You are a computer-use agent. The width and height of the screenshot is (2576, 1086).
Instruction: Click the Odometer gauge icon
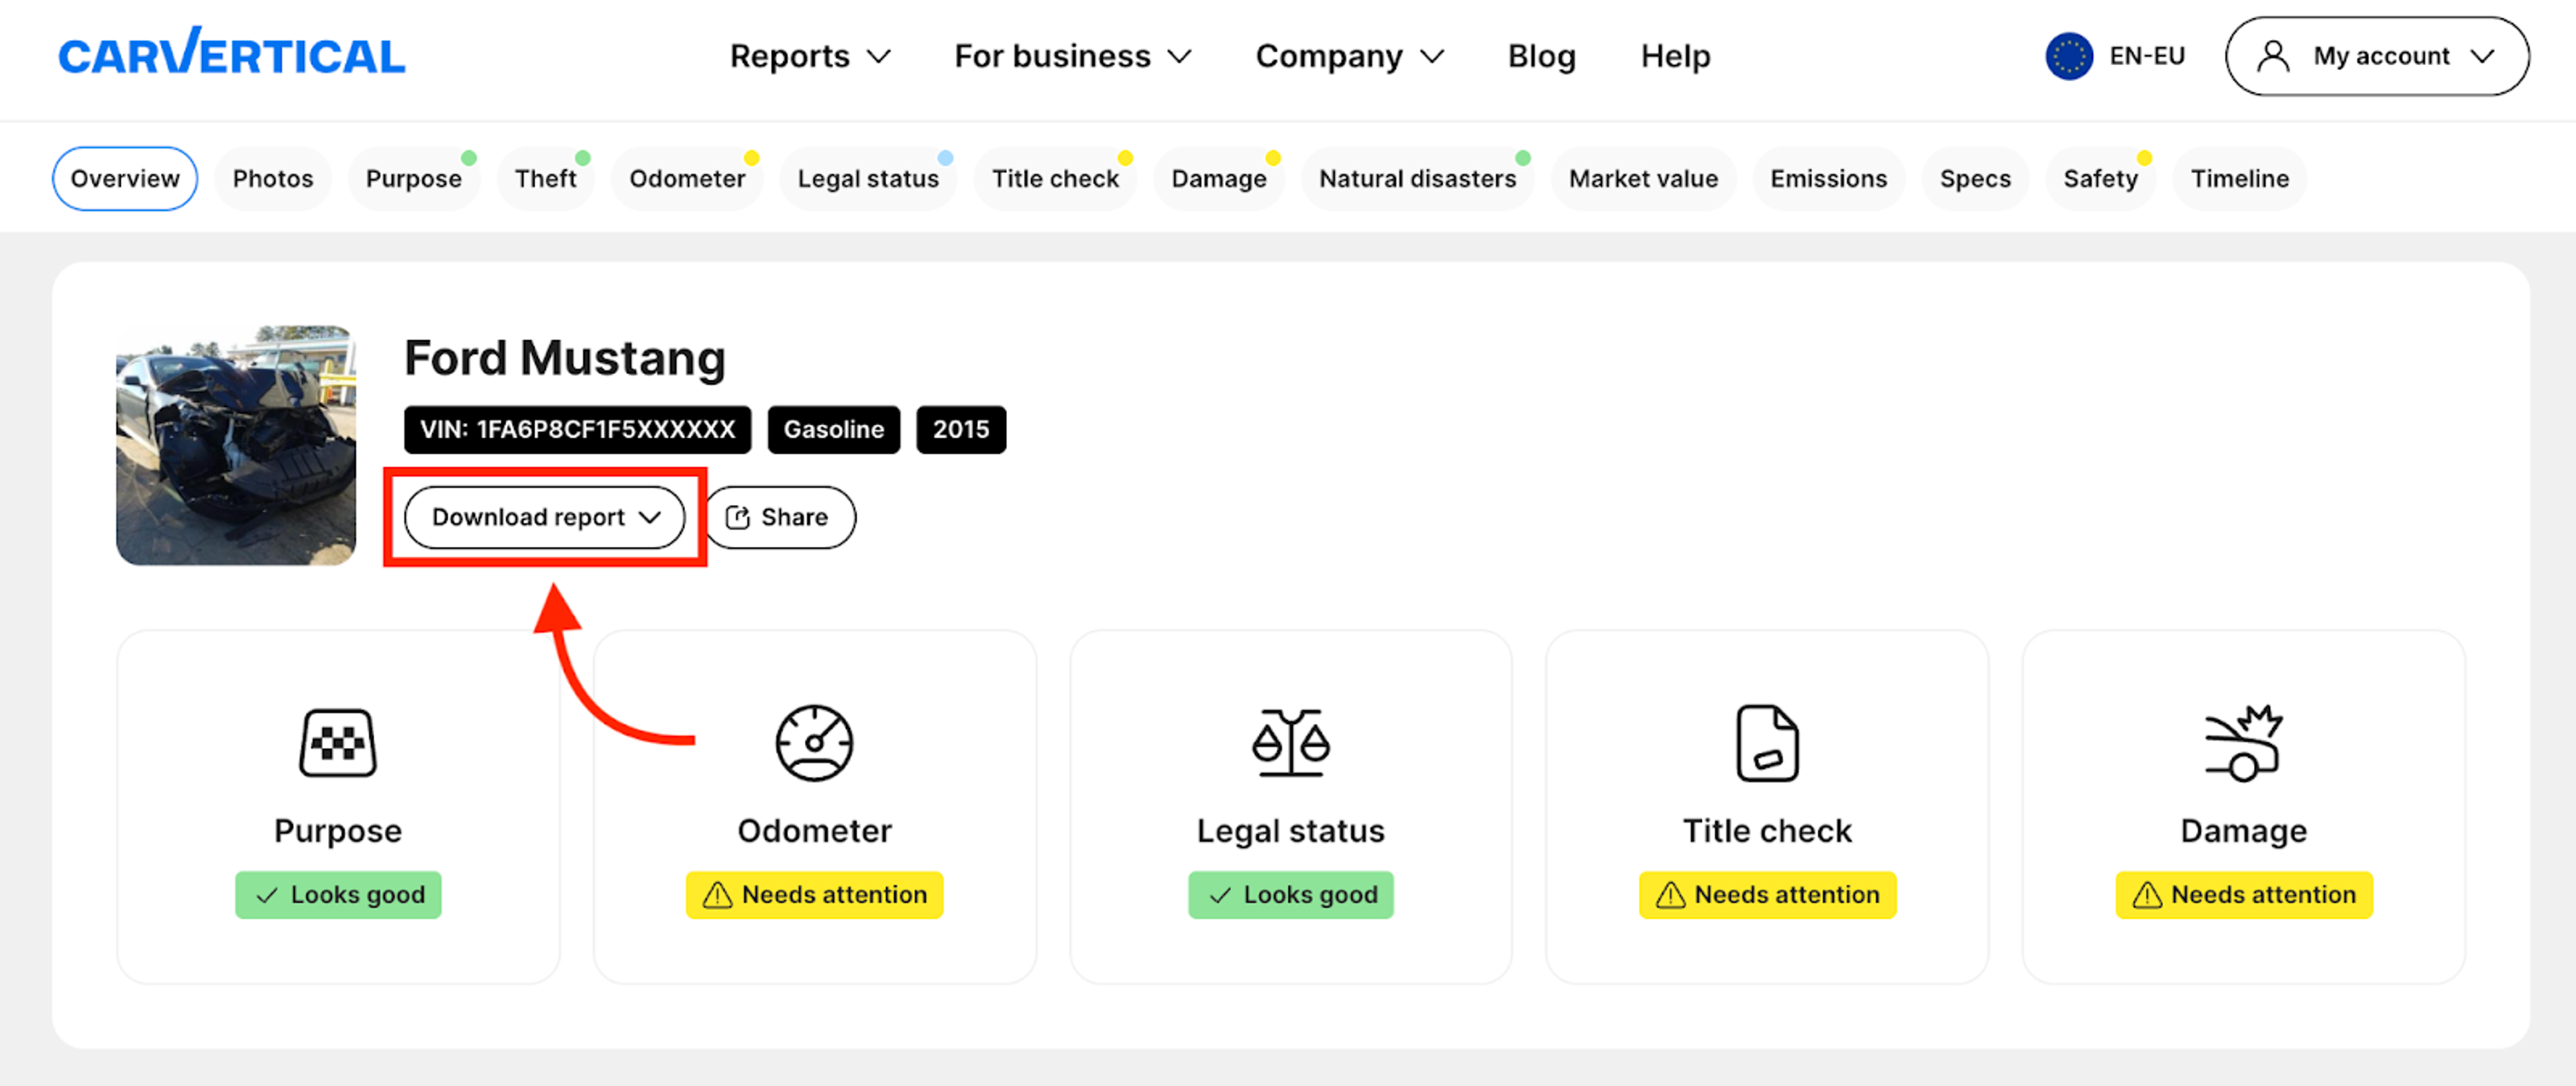click(814, 743)
